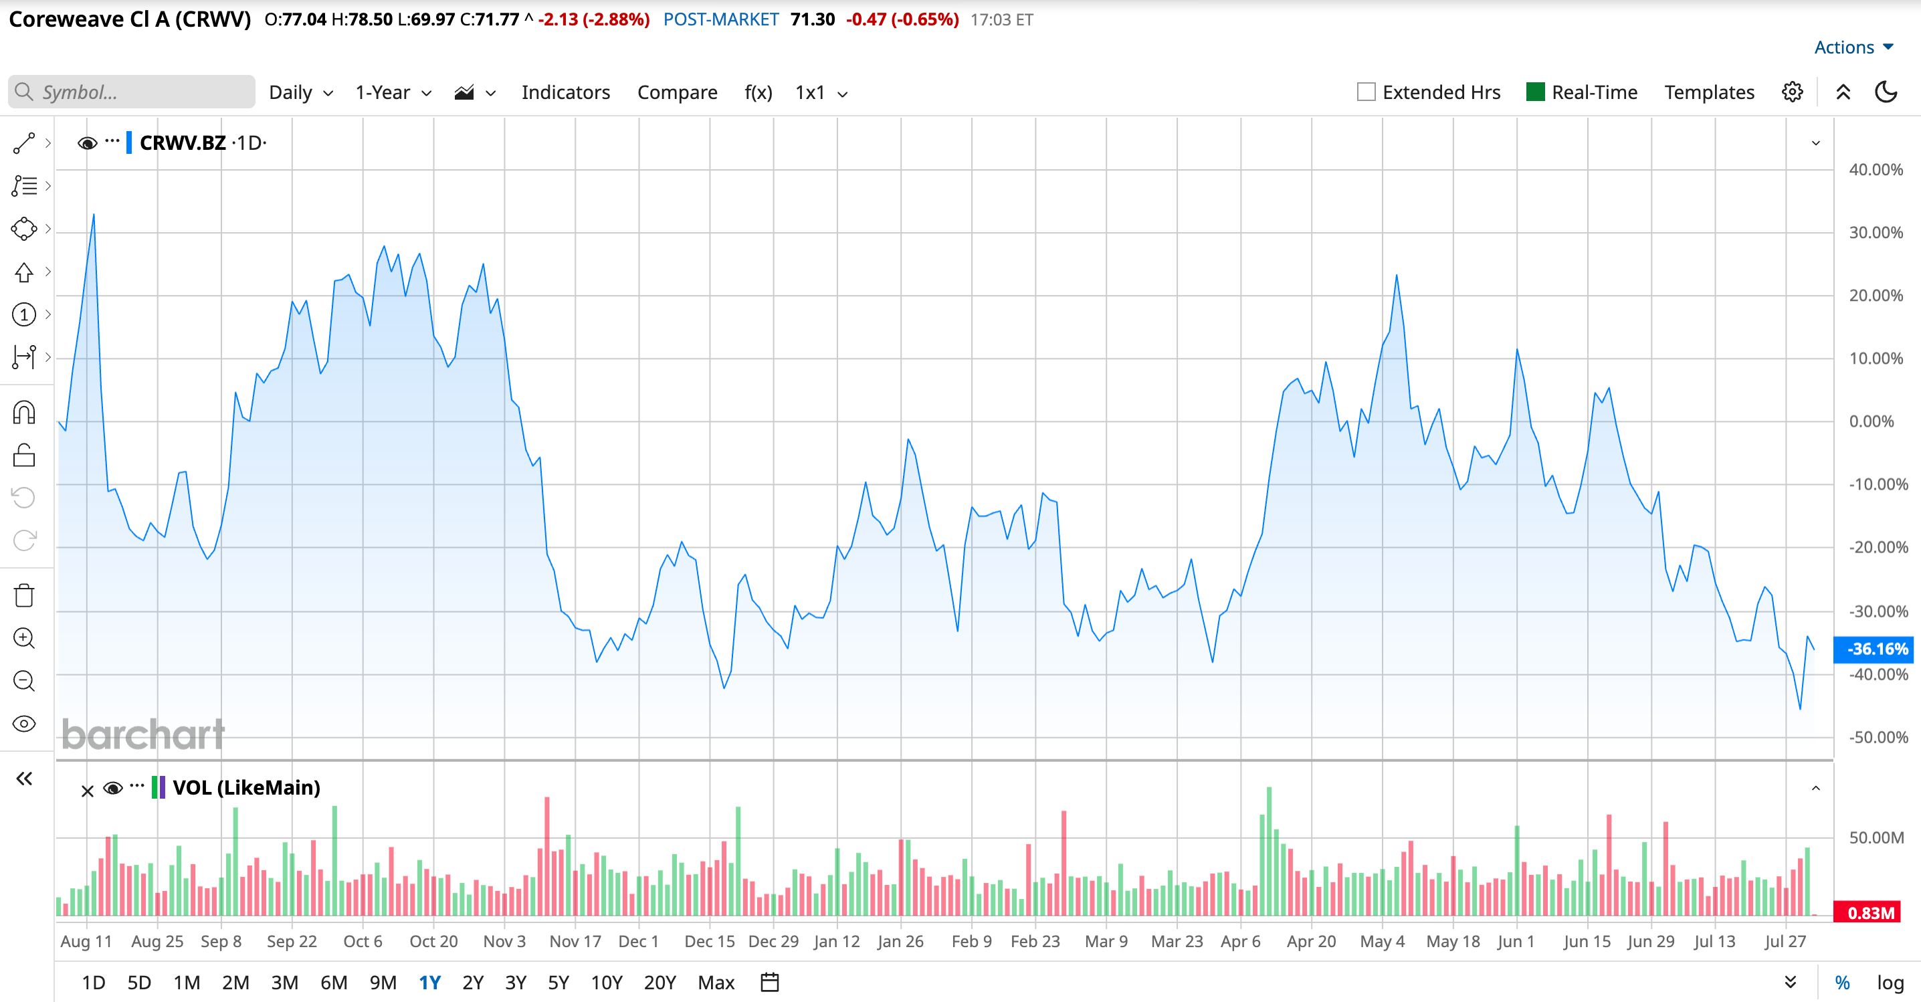Delete drawings with the trash icon
This screenshot has height=1002, width=1921.
(x=24, y=595)
